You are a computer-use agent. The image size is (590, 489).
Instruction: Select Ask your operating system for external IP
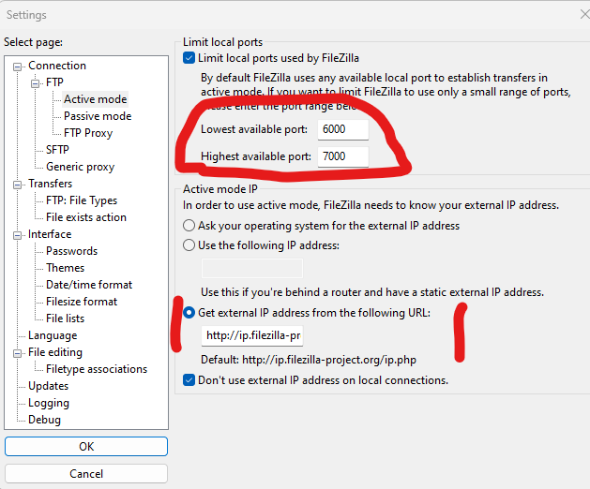(189, 226)
